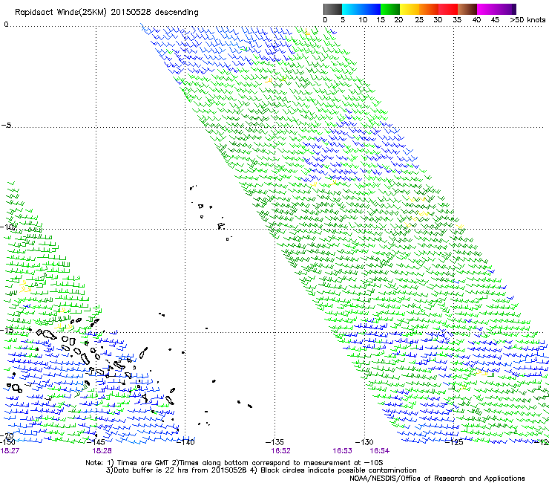Click the yellow 20-25 knots legend color
Viewport: 549px width, 483px height.
coord(410,9)
